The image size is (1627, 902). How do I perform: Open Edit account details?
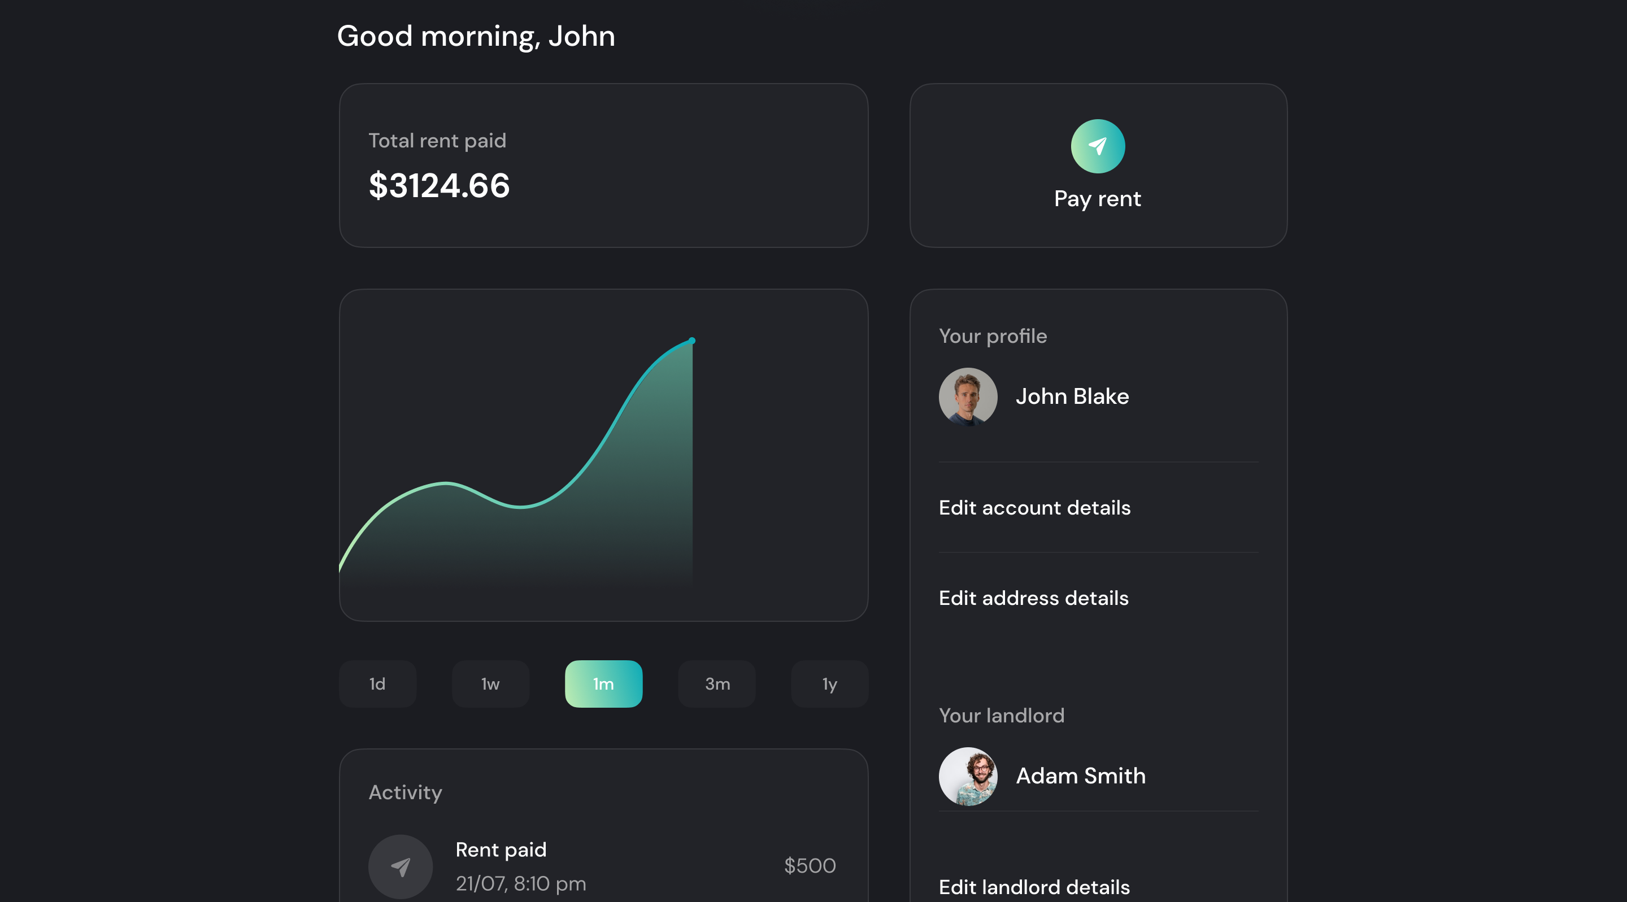(x=1034, y=507)
